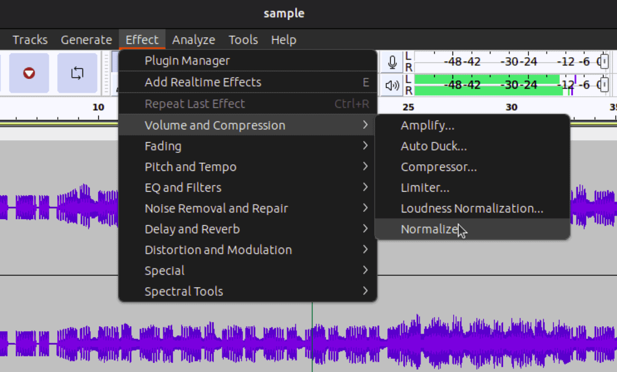Choose Limiter... effect
617x372 pixels.
pos(472,188)
